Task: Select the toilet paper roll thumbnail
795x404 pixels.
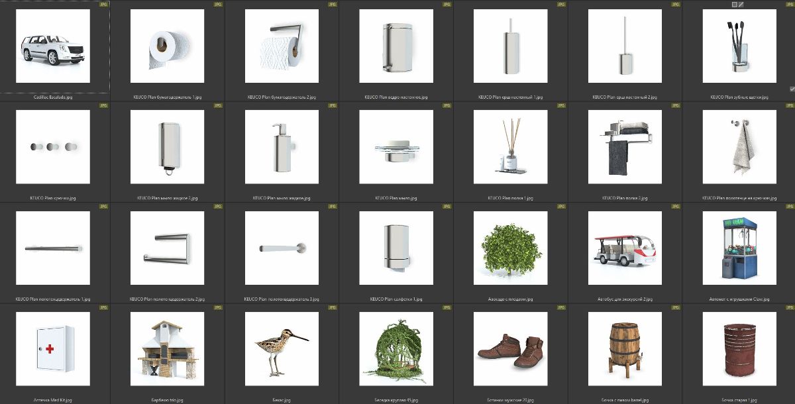Action: (x=167, y=46)
